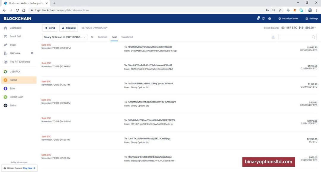
Task: Close the Blockchain Wallet browser tab
Action: point(47,3)
